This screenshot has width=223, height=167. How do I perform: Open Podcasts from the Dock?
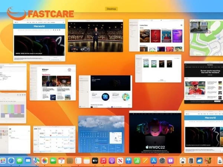[112, 161]
